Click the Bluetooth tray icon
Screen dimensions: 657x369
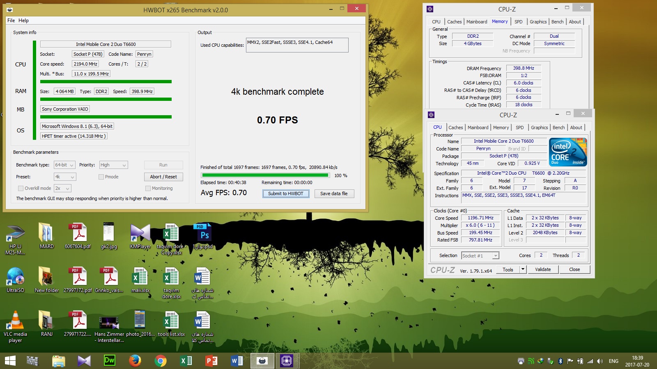(x=560, y=361)
